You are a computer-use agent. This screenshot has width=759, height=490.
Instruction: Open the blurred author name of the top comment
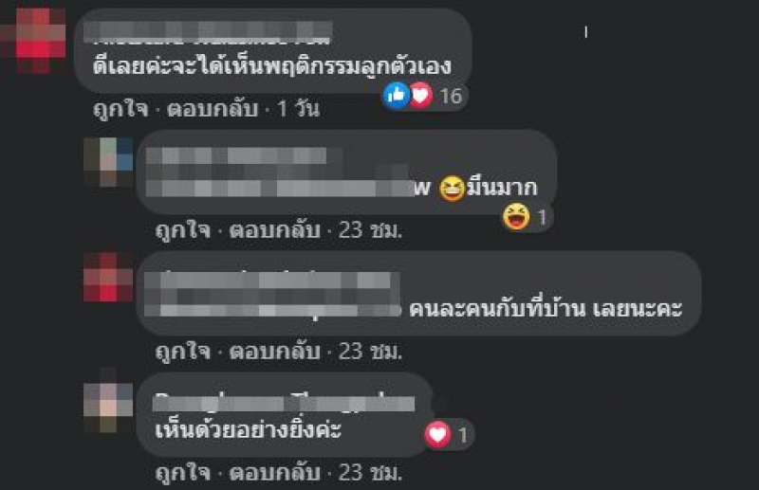pos(208,32)
